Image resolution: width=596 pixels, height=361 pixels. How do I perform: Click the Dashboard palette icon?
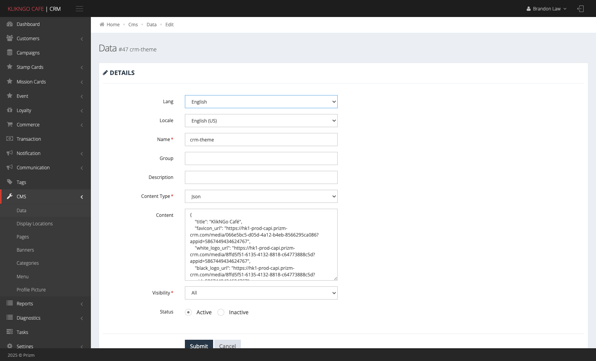[x=10, y=24]
